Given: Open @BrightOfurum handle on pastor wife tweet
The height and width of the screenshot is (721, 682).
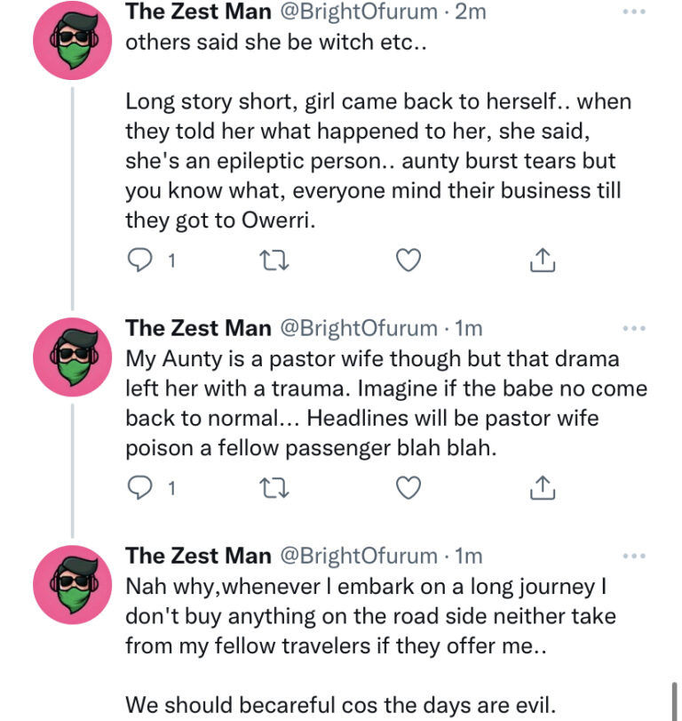Looking at the screenshot, I should tap(359, 328).
